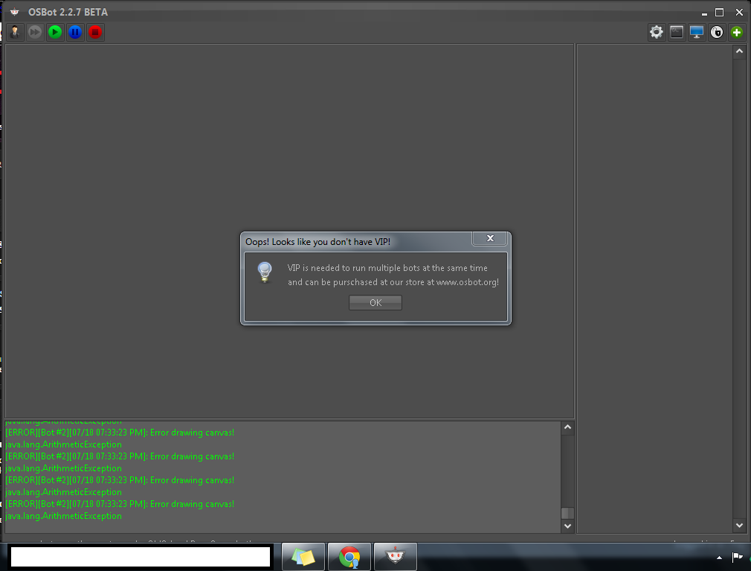Click the greyed-out fast-forward resume button
The width and height of the screenshot is (751, 571).
[x=35, y=32]
